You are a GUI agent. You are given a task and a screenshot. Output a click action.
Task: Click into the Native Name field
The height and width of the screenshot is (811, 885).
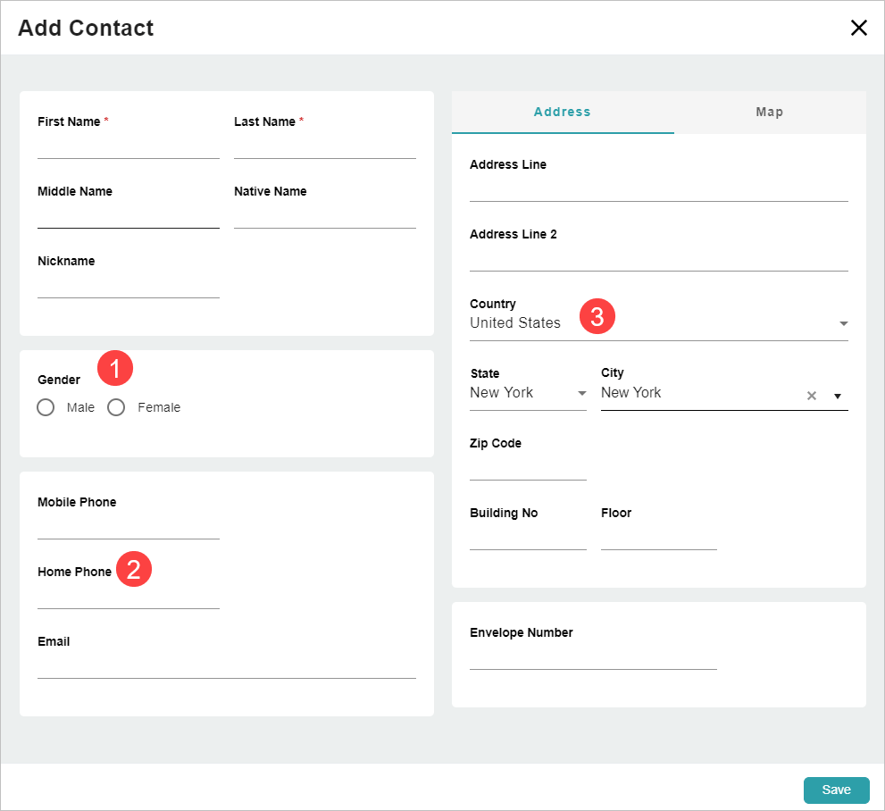(x=324, y=217)
